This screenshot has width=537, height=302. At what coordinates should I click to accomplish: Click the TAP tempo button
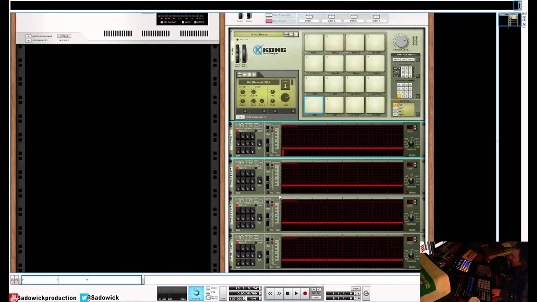click(x=223, y=293)
